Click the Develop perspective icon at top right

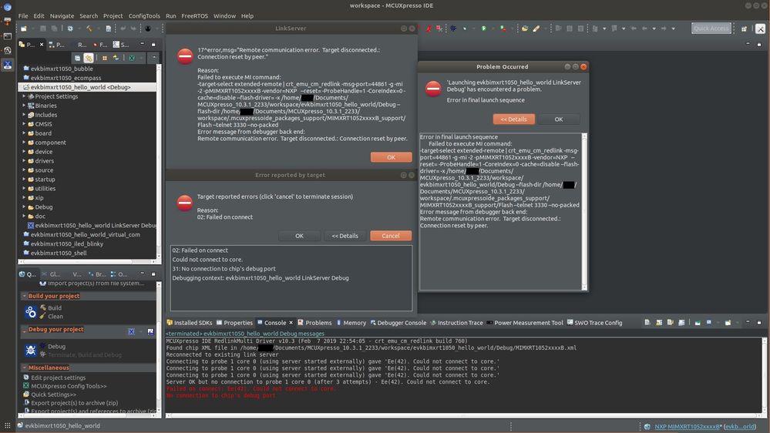pyautogui.click(x=760, y=29)
